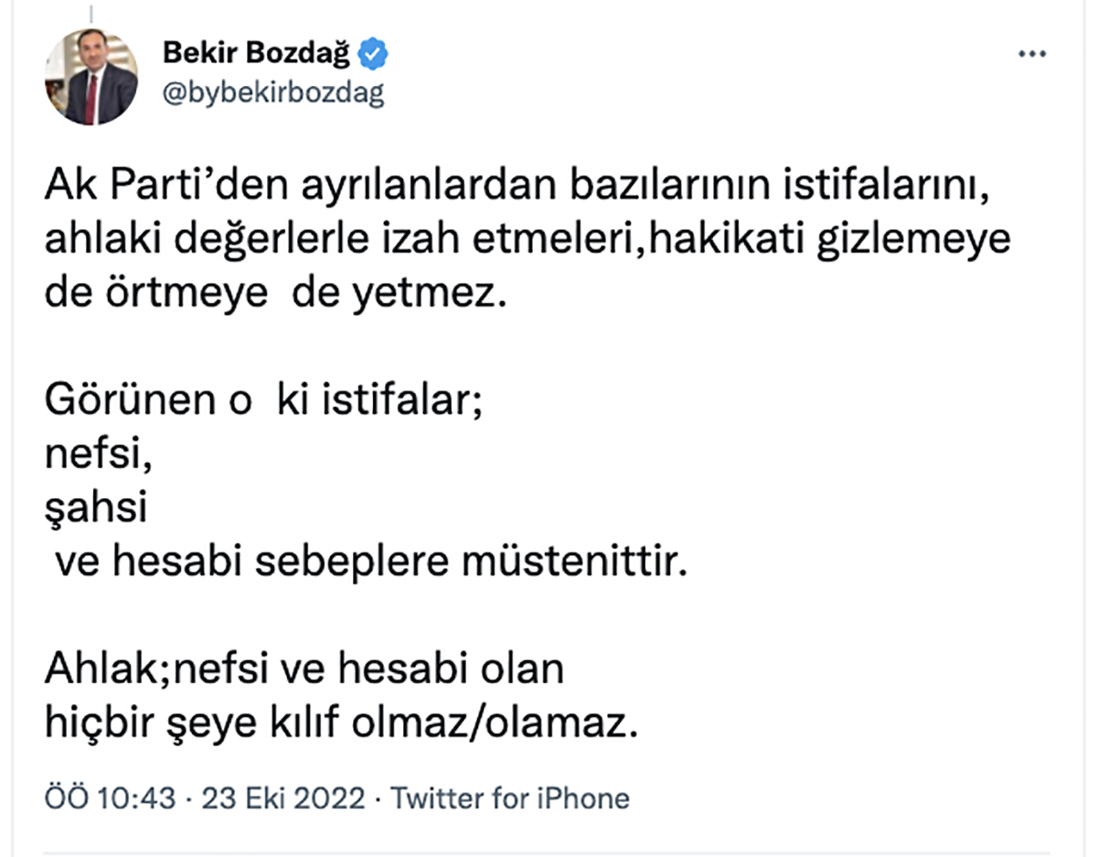1097x857 pixels.
Task: Click the username row under the display name
Action: 274,91
